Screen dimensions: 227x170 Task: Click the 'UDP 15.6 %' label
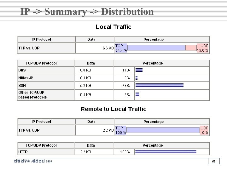tap(202, 48)
